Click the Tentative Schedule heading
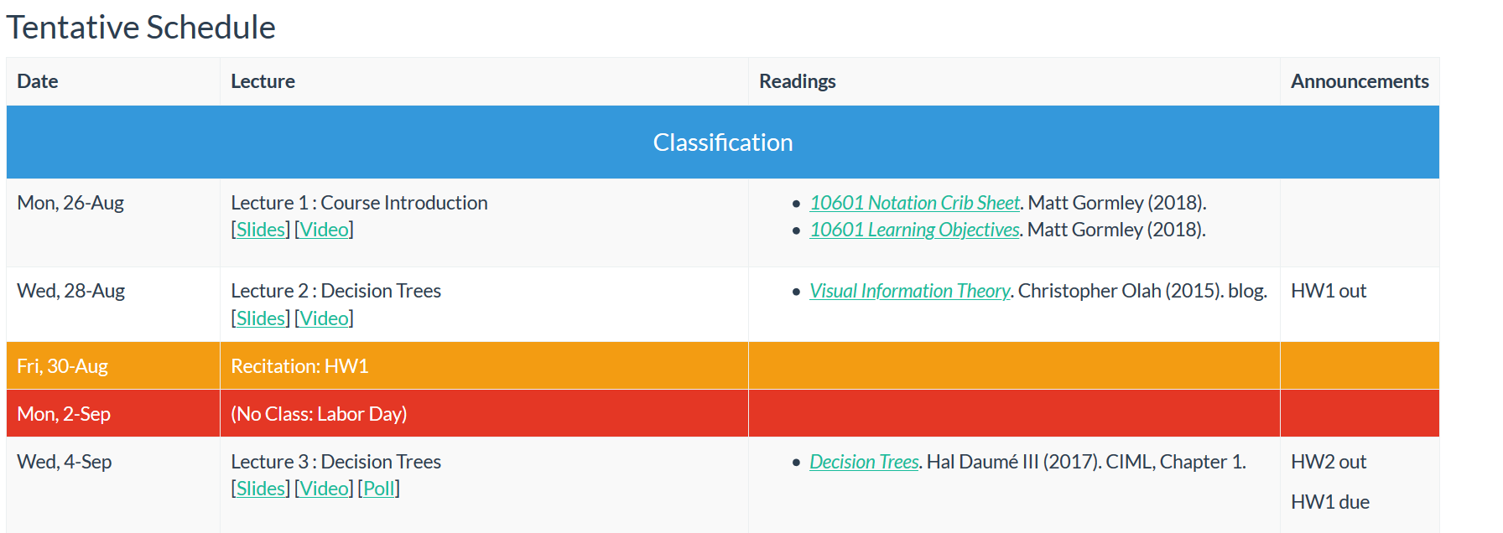 click(141, 28)
